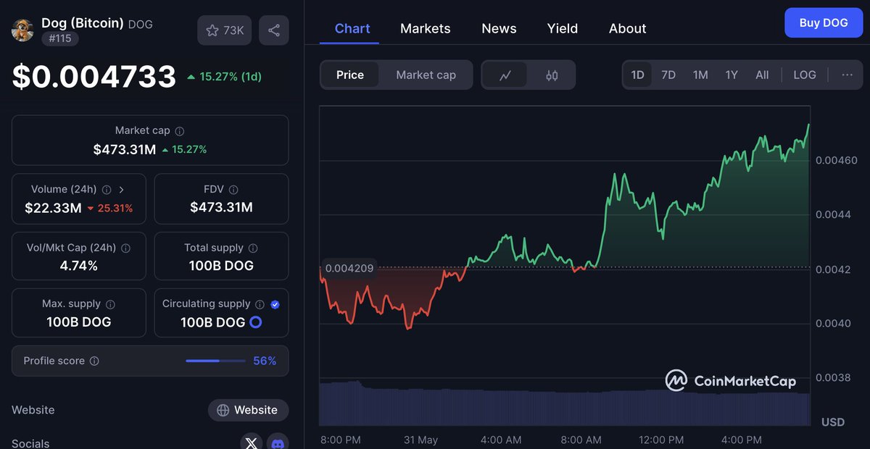Set chart range to 7D
Viewport: 870px width, 449px height.
tap(668, 75)
